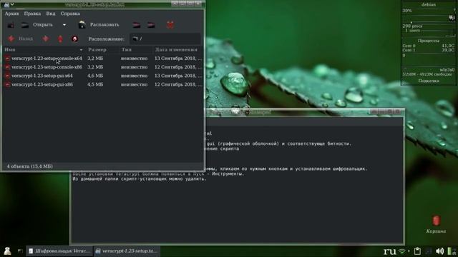Viewport: 458px width, 257px height.
Task: Open the Корзина trash desktop icon
Action: pyautogui.click(x=436, y=224)
